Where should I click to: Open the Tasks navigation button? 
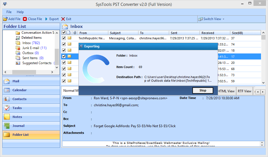click(31, 108)
